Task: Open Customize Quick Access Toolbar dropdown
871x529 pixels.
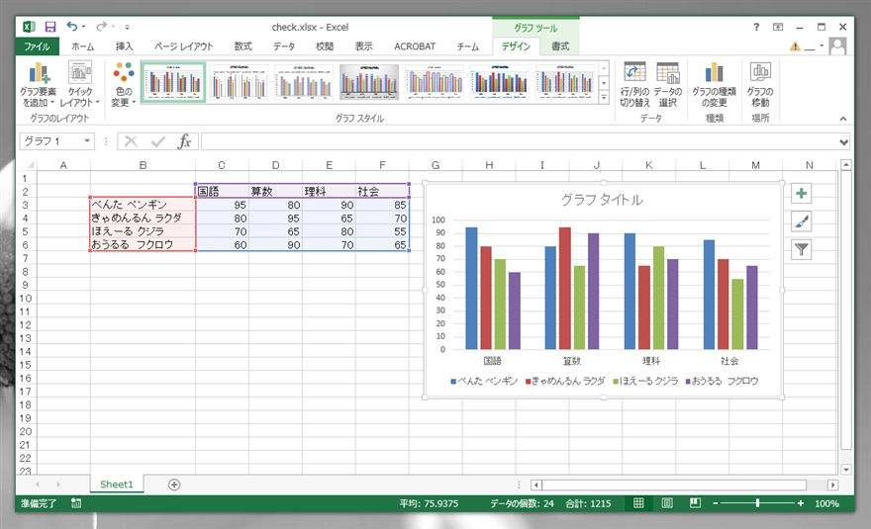Action: tap(128, 27)
